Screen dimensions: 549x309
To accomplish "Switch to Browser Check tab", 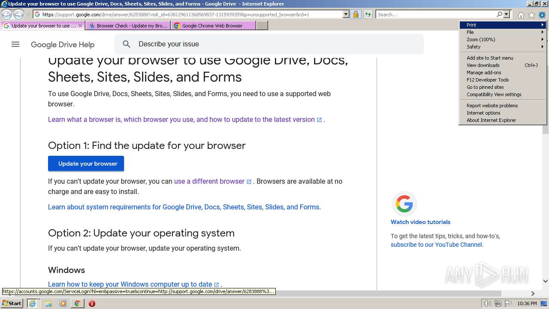I will pos(128,26).
